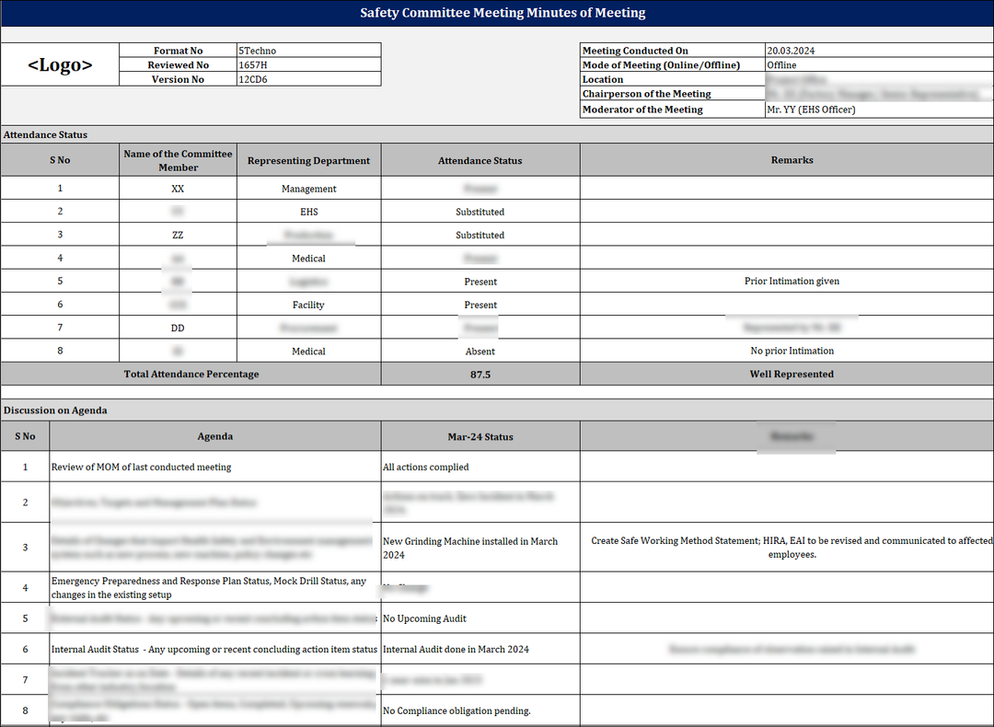The width and height of the screenshot is (994, 727).
Task: Click the "Mar-24 Status" column header
Action: coord(480,435)
